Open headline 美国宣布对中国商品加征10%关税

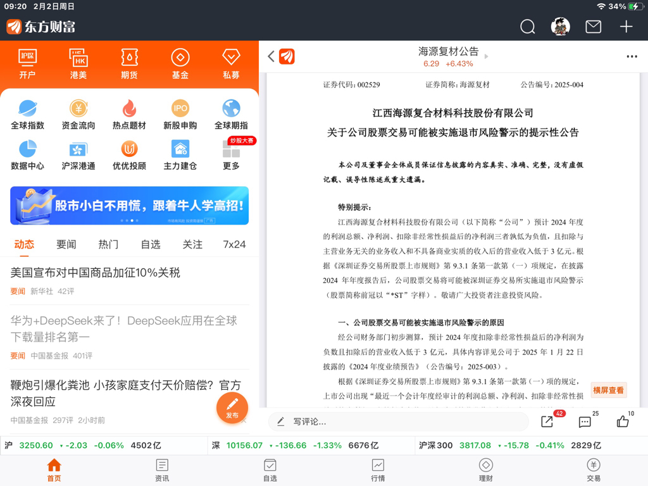(95, 272)
